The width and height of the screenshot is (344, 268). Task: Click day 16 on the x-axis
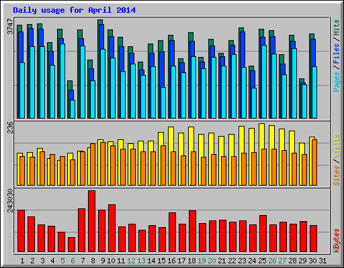pos(171,261)
